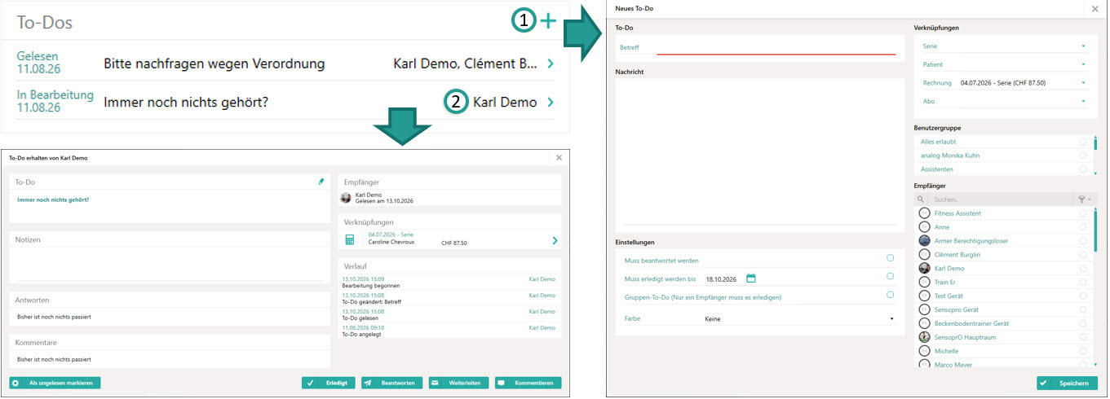
Task: Open the Patient dropdown
Action: pyautogui.click(x=1004, y=64)
